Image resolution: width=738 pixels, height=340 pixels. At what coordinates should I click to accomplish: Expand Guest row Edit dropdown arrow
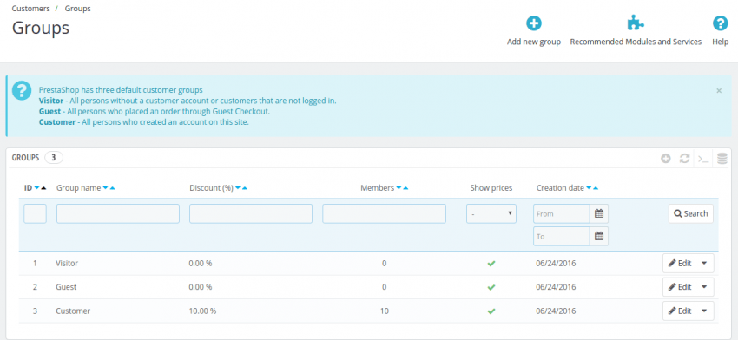point(704,287)
